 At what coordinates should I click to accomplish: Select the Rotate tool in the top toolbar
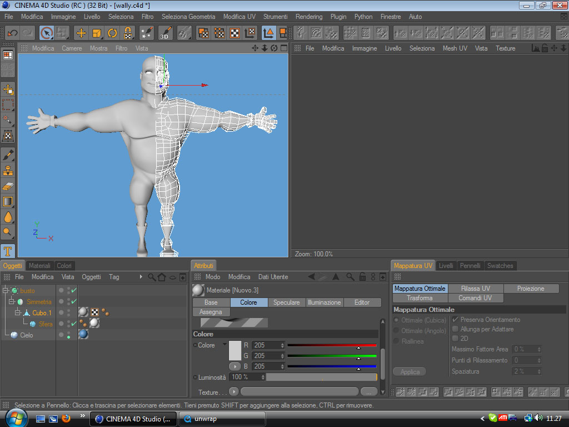[x=112, y=33]
